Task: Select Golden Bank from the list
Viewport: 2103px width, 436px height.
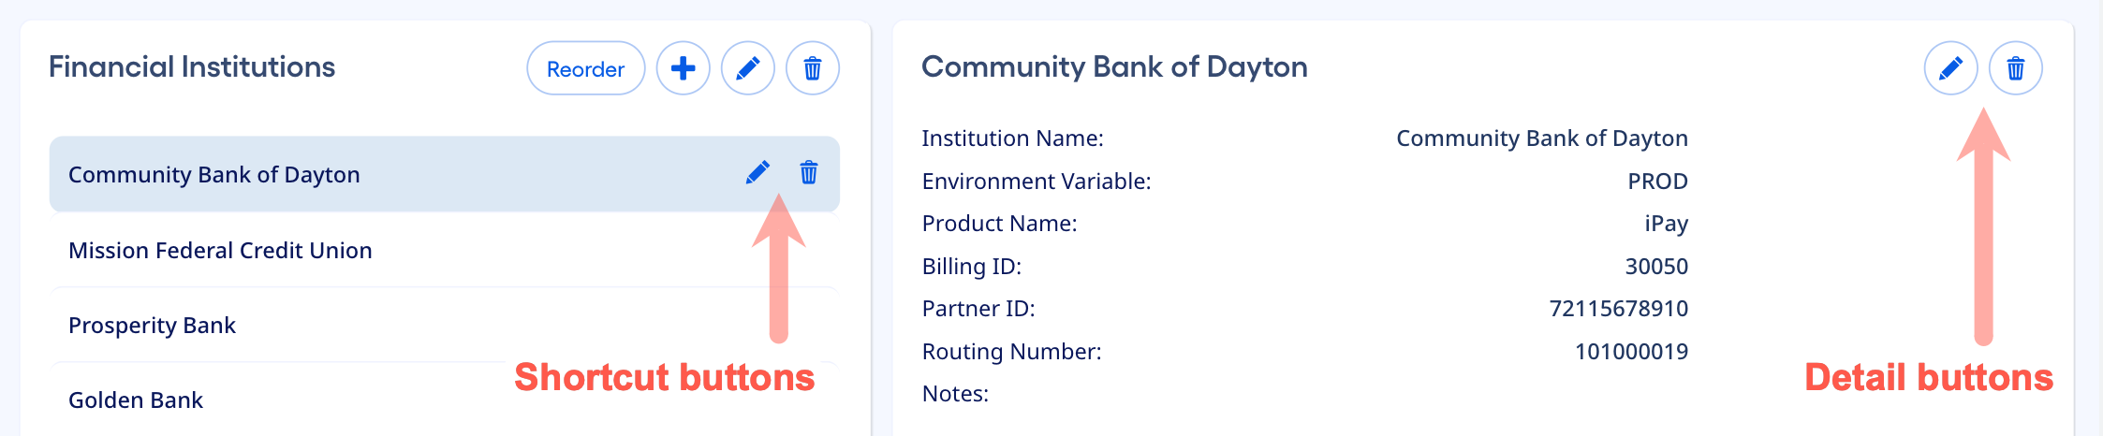Action: [x=136, y=400]
